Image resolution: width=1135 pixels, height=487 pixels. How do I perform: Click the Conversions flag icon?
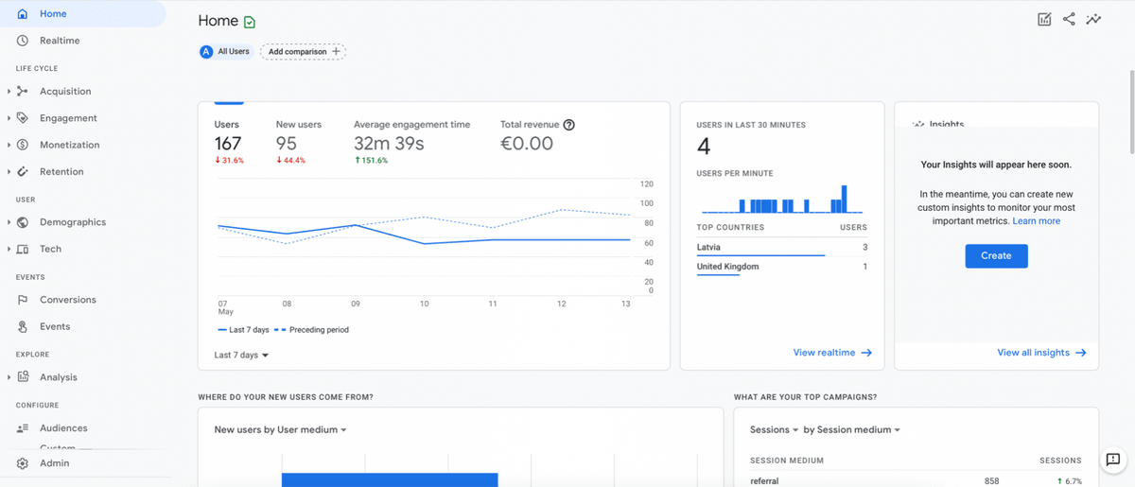[23, 300]
